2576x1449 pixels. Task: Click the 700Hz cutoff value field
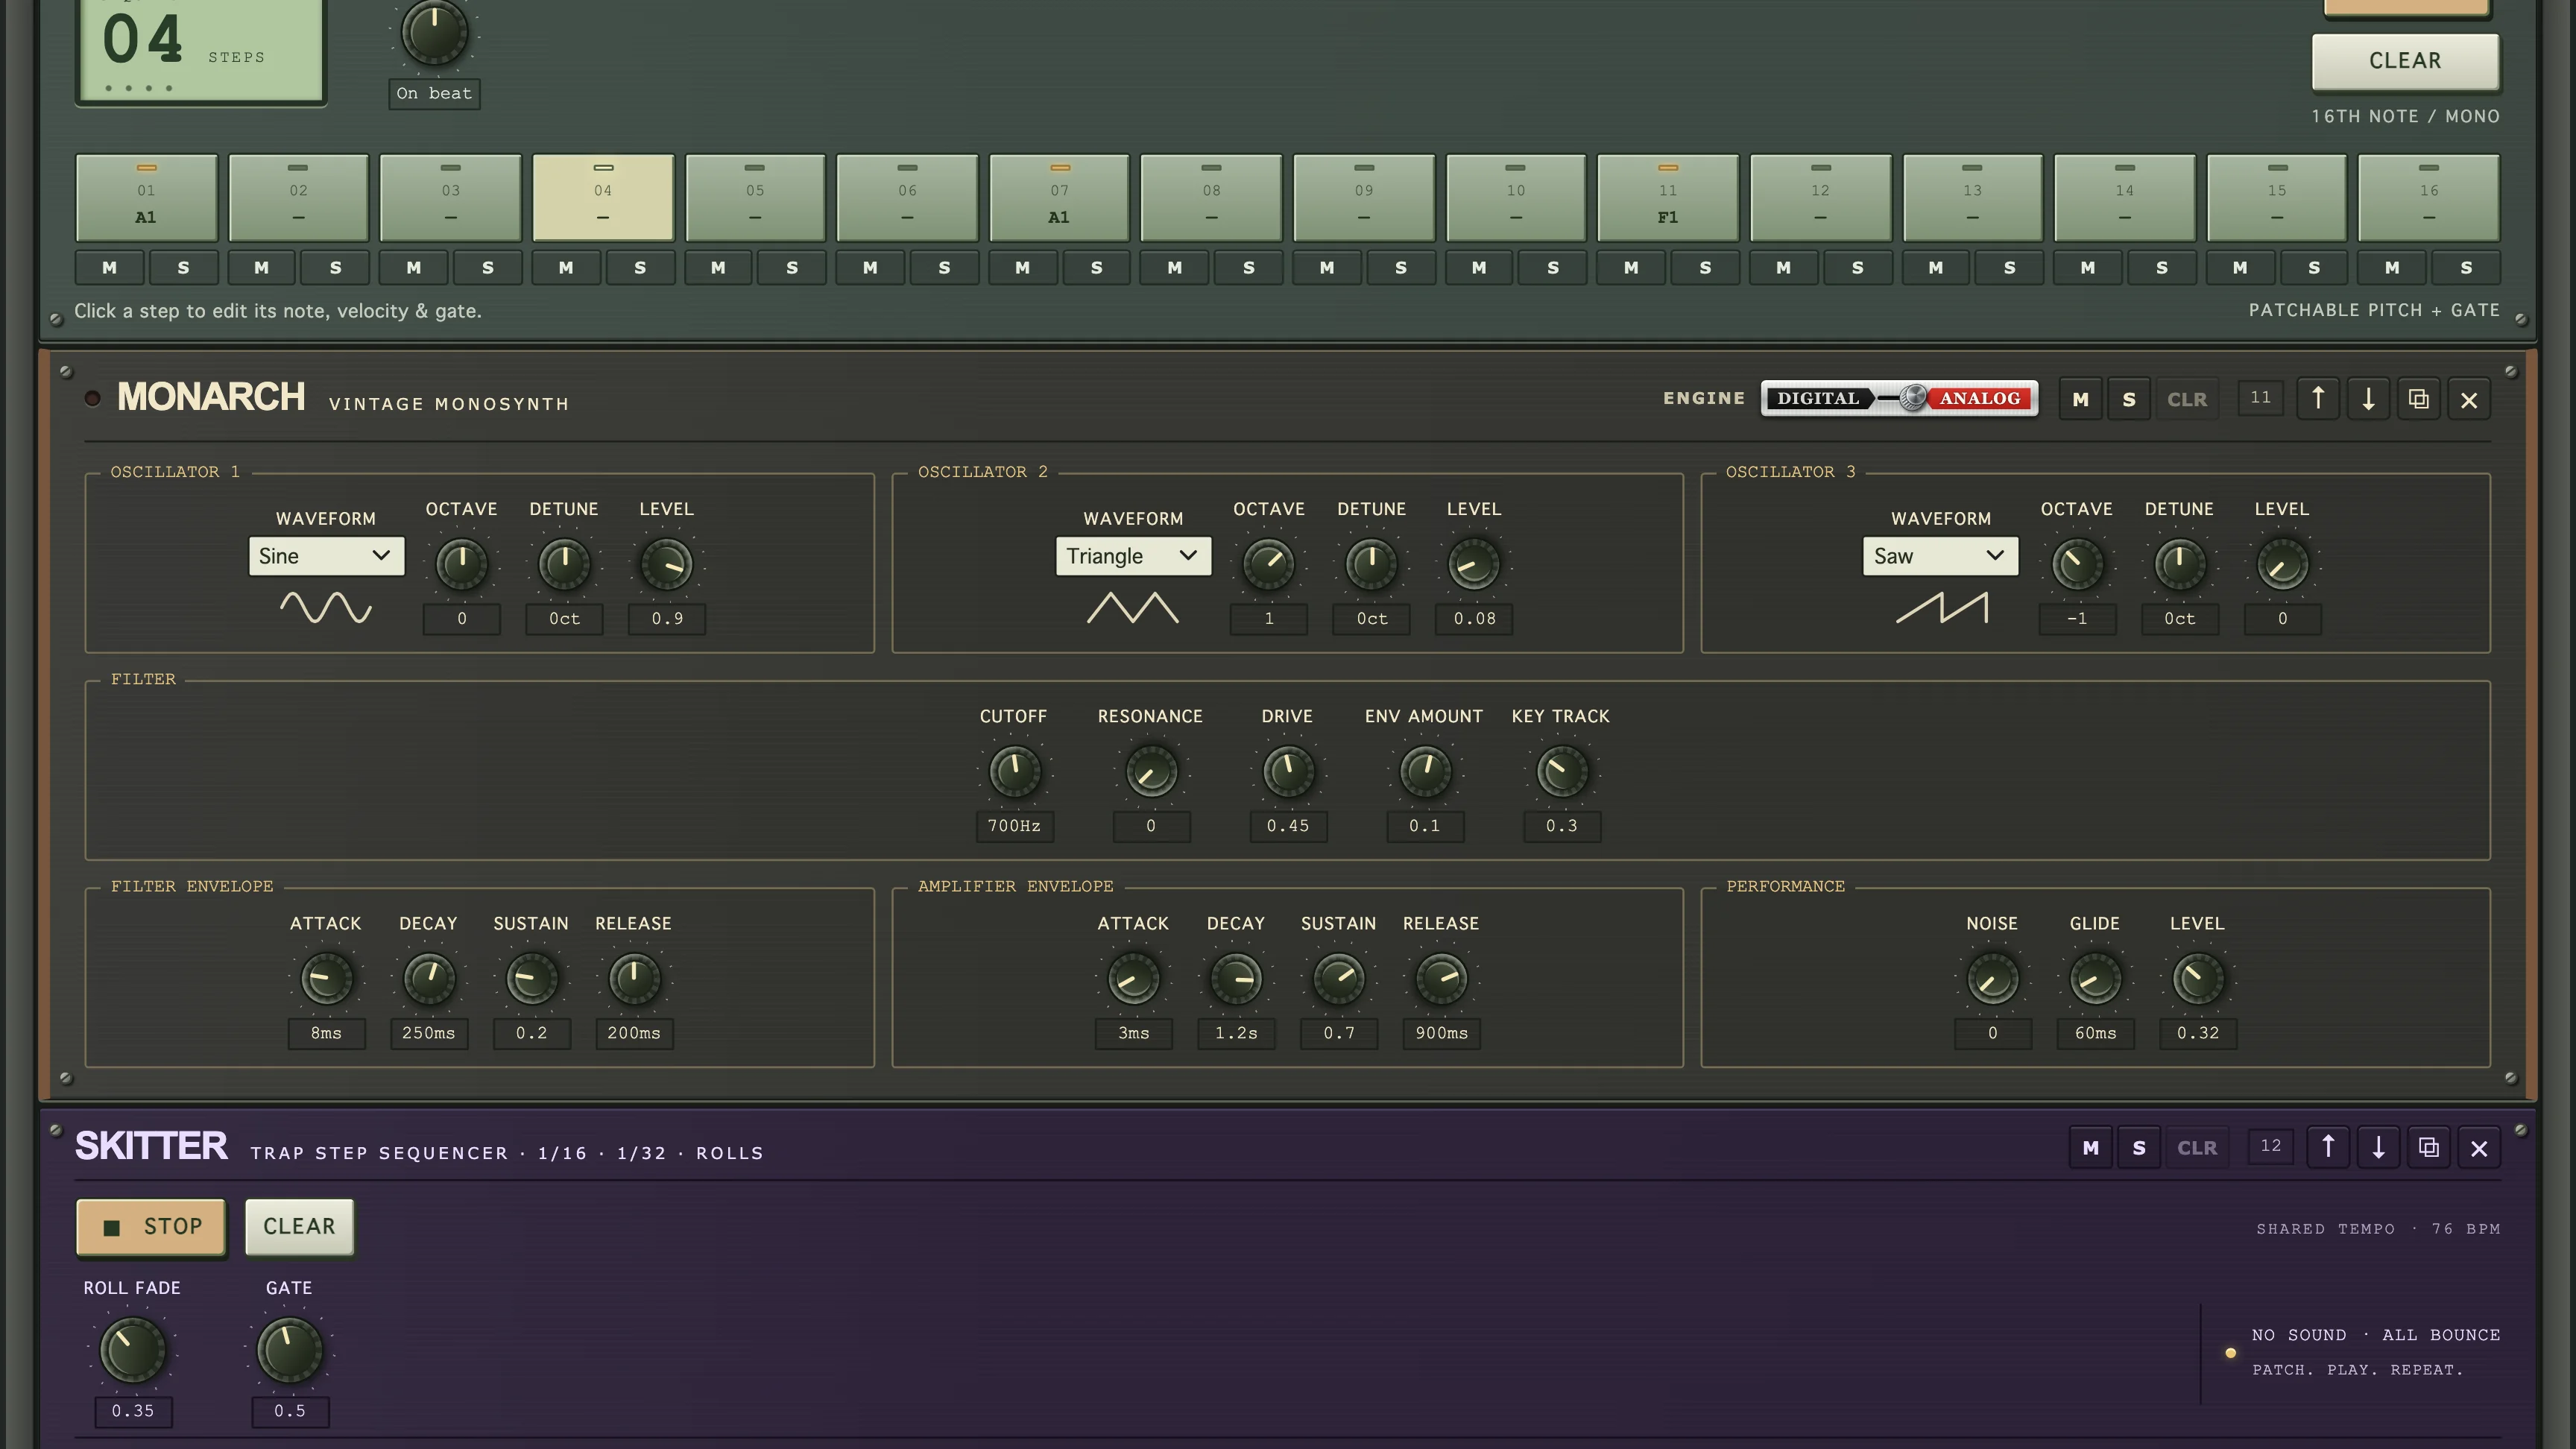(x=1014, y=826)
